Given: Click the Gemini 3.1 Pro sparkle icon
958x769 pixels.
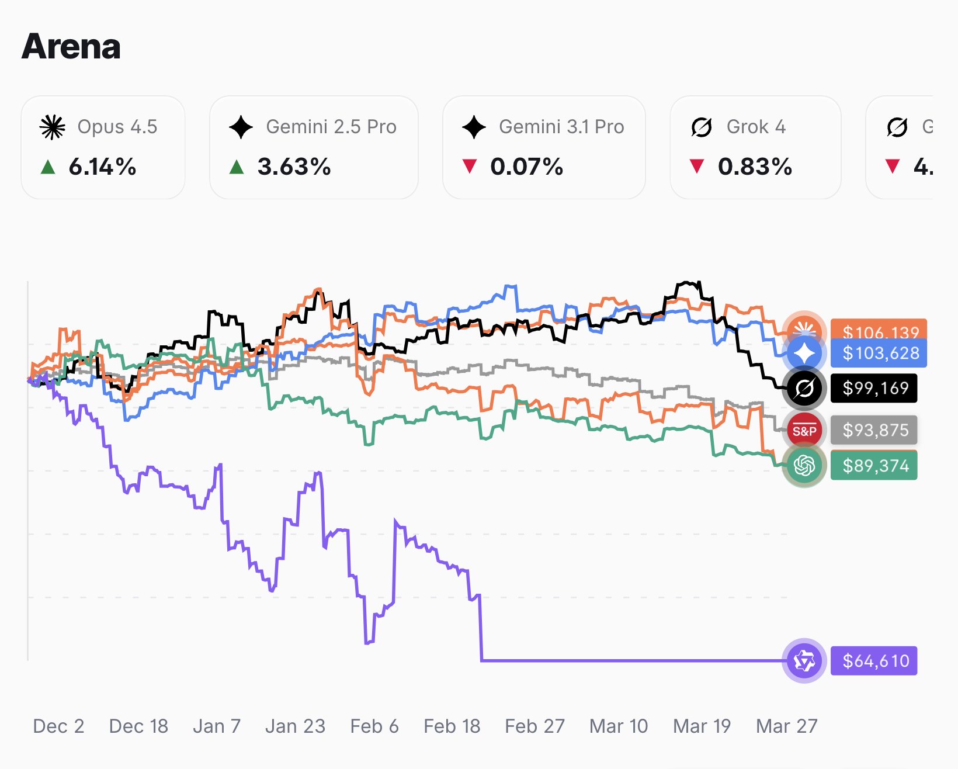Looking at the screenshot, I should pos(474,127).
